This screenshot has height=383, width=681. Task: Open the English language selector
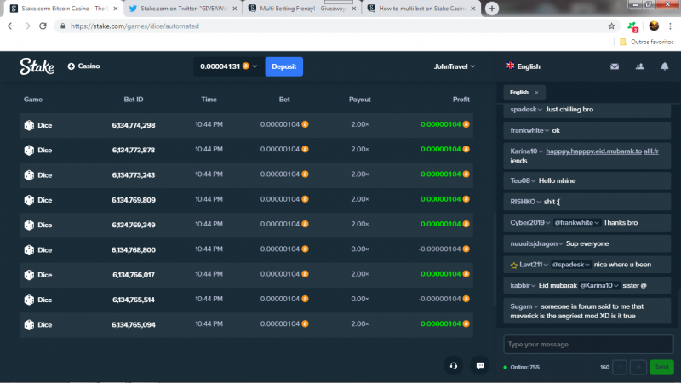click(x=524, y=66)
